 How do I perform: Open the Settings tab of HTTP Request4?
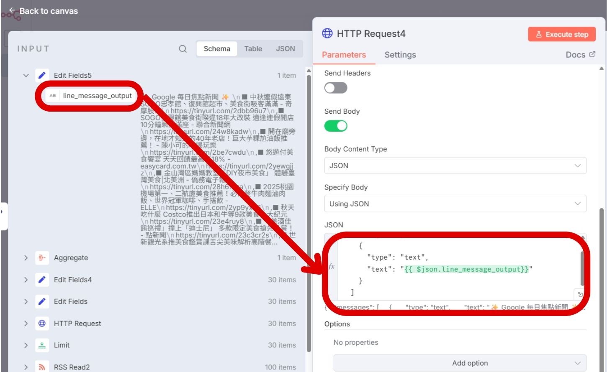point(400,55)
